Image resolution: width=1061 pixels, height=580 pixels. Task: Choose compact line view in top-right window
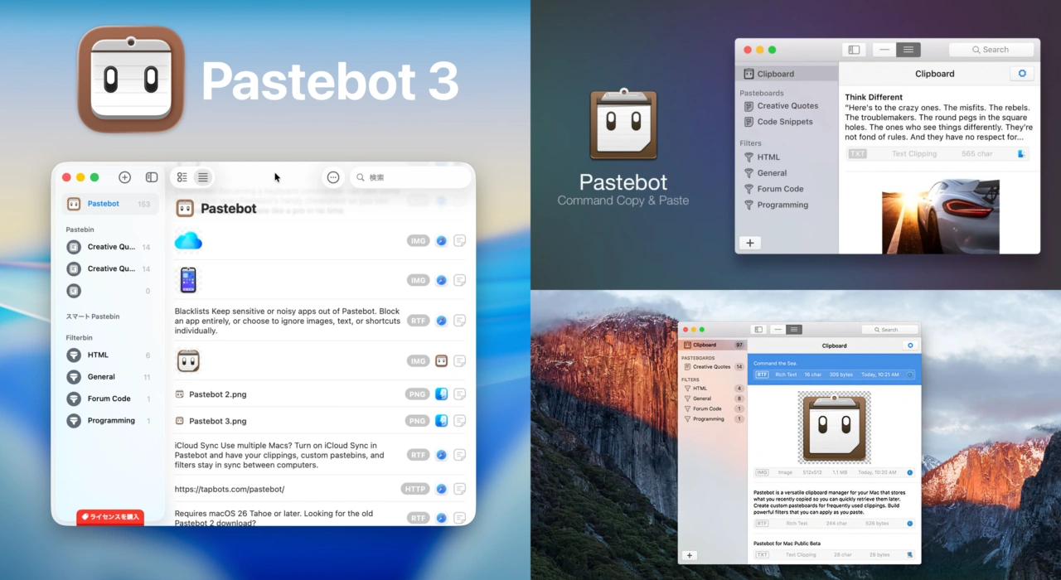click(x=884, y=50)
